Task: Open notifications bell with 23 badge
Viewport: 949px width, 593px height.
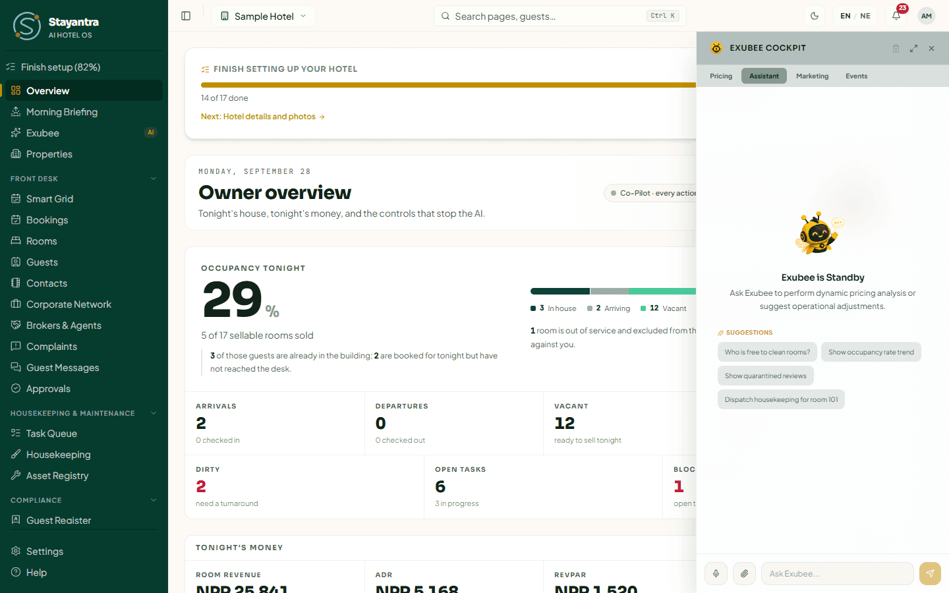Action: (896, 16)
